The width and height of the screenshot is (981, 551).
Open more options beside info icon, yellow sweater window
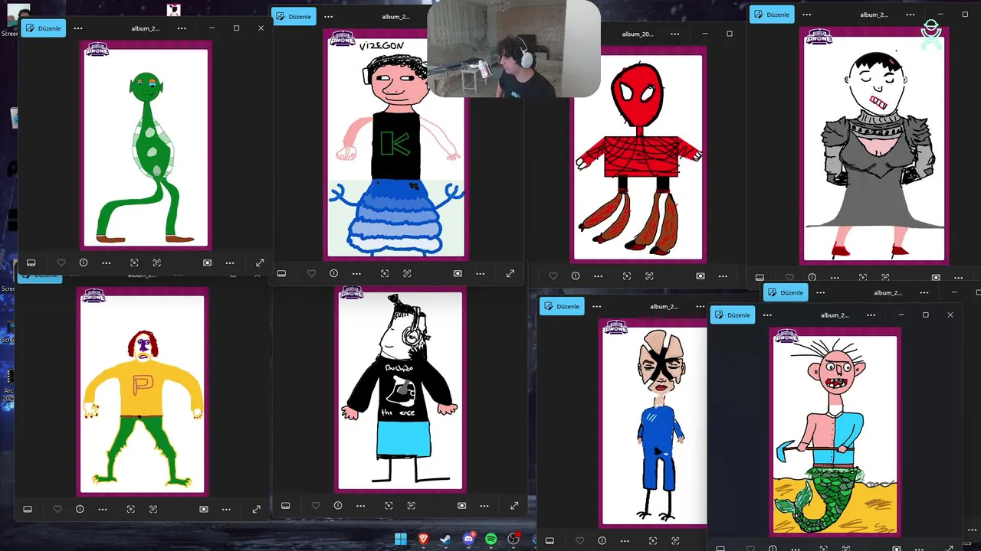(x=103, y=509)
